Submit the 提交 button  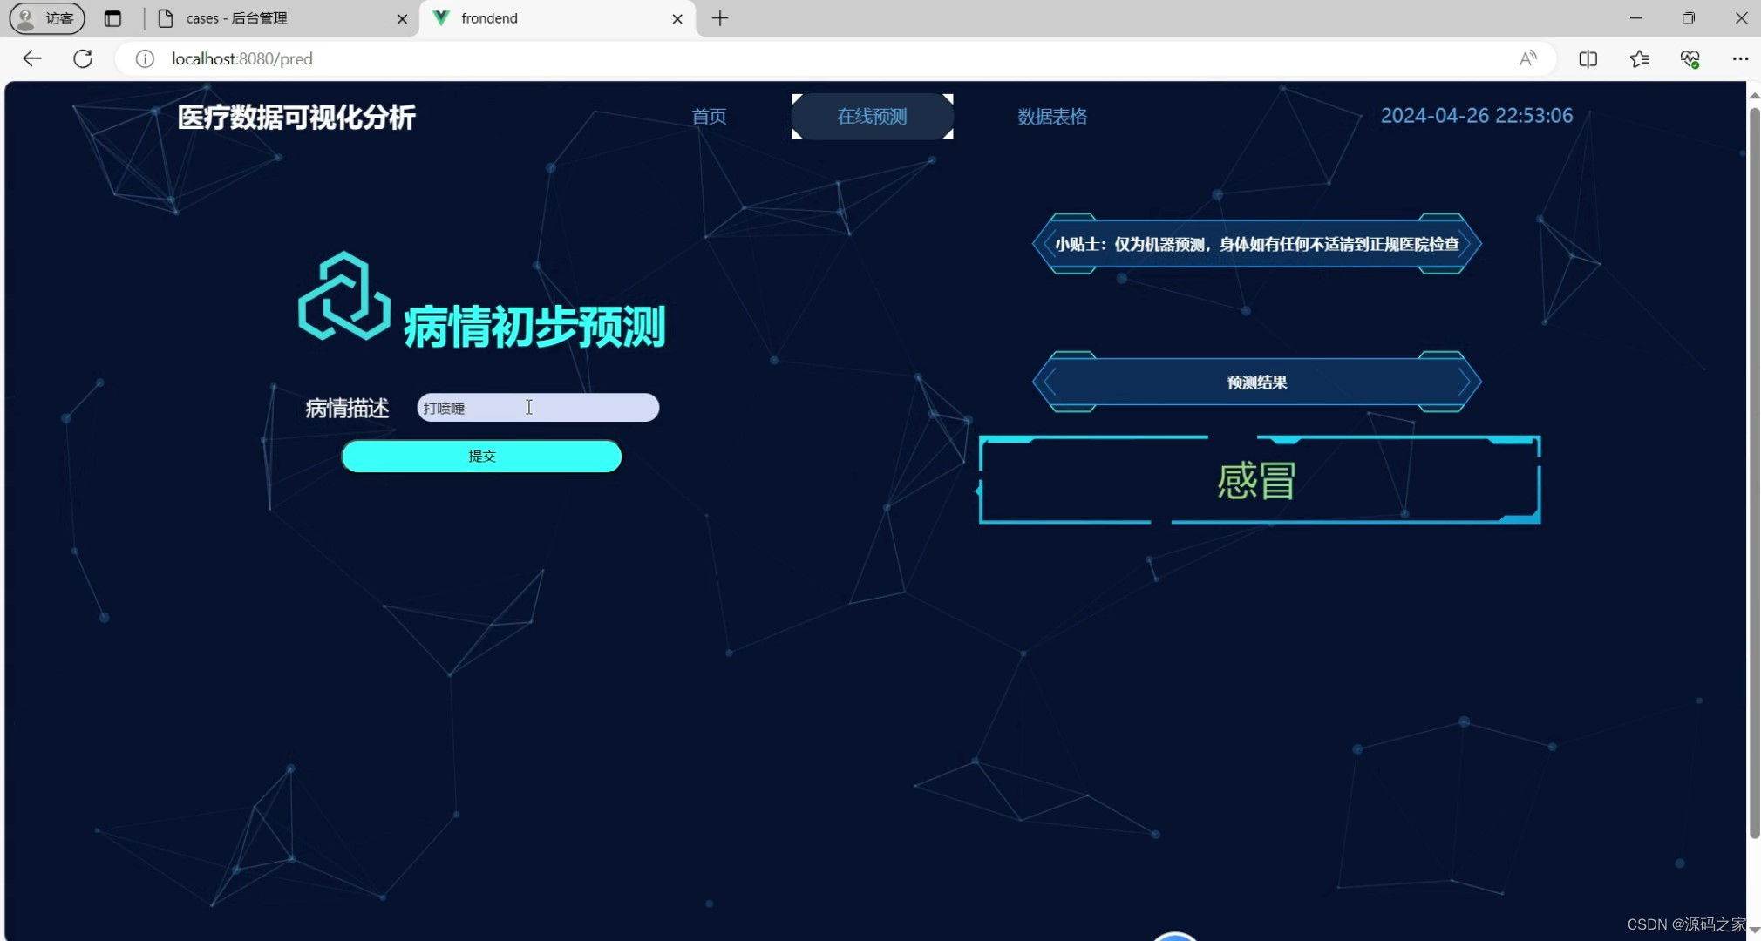point(480,456)
